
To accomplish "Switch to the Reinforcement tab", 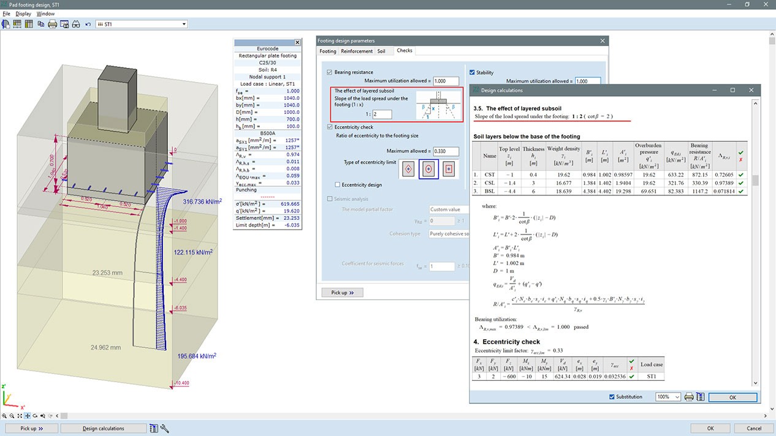I will click(357, 51).
